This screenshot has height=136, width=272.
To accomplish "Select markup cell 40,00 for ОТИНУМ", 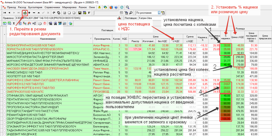I will click(225, 95).
